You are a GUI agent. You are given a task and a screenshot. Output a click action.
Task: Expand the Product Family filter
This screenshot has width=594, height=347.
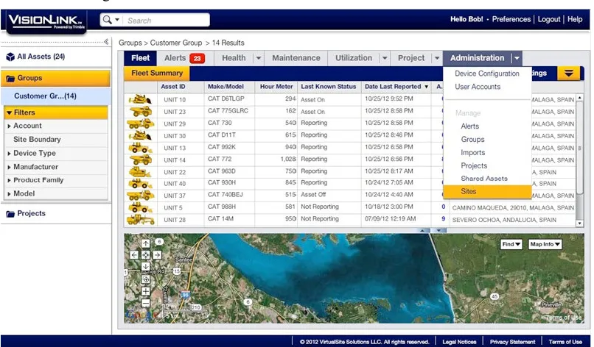tap(9, 180)
